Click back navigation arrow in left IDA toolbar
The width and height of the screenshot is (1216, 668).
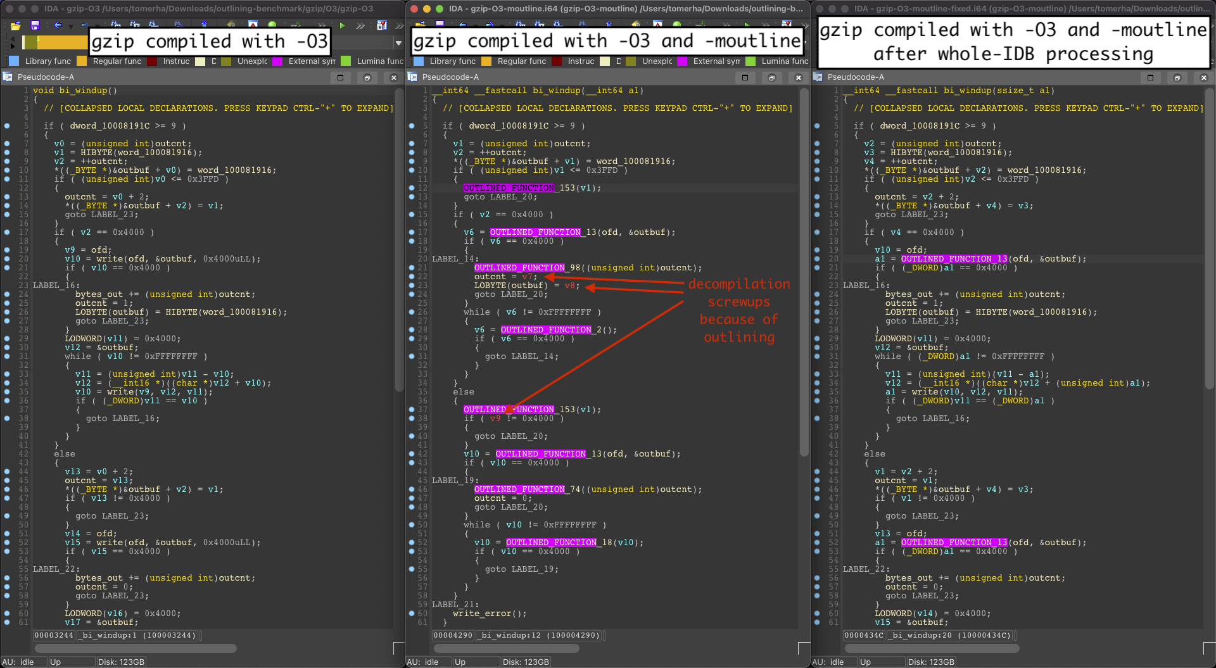(58, 26)
